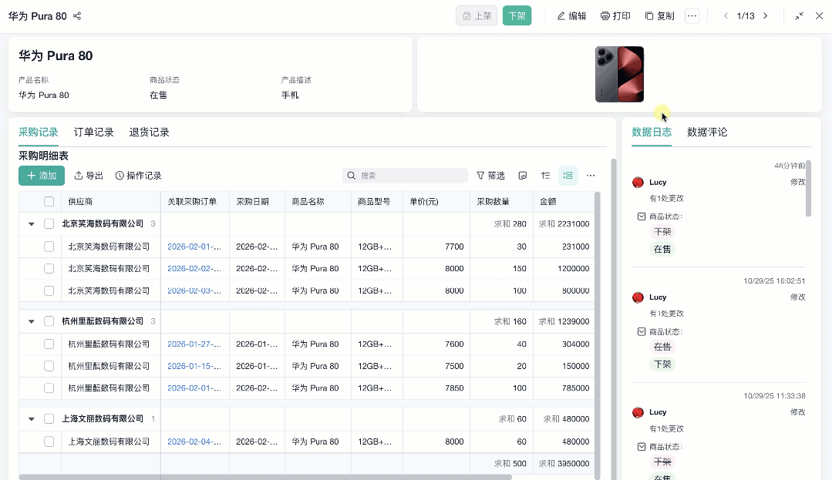Tick the checkbox for the 800000 row
This screenshot has height=480, width=832.
(x=49, y=290)
